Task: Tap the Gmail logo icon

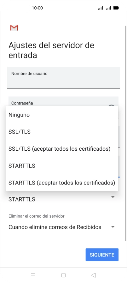Action: pos(14,28)
